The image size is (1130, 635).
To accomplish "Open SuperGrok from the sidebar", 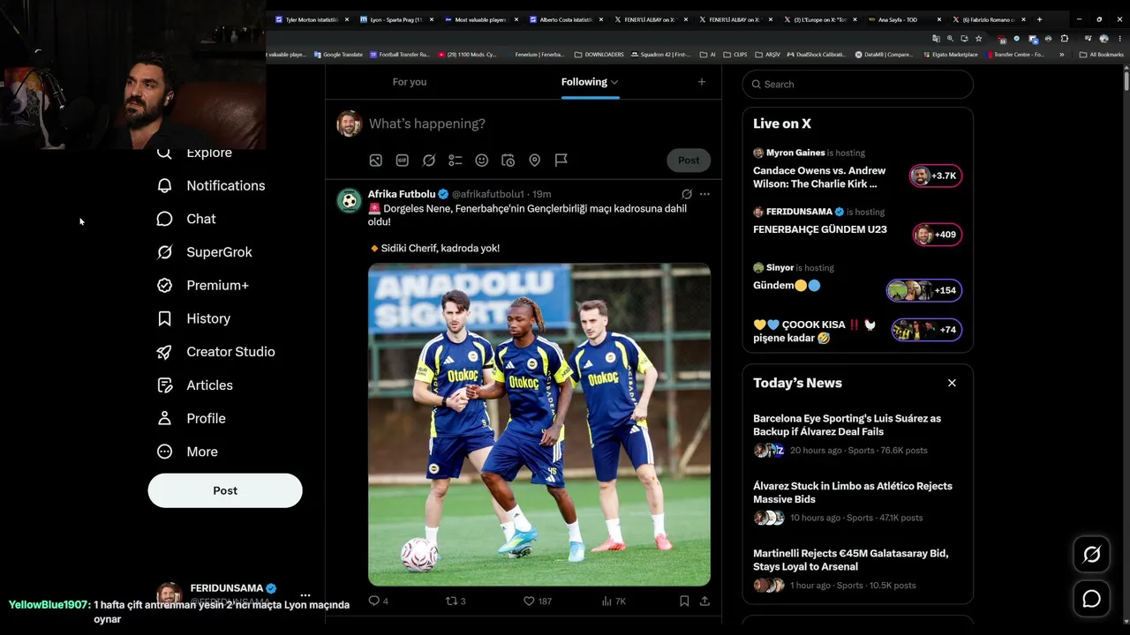I will coord(205,252).
